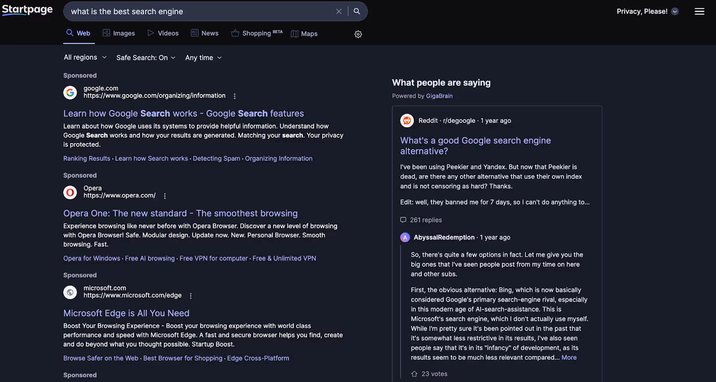Switch to the Shopping BETA tab
The height and width of the screenshot is (382, 716).
[x=257, y=34]
